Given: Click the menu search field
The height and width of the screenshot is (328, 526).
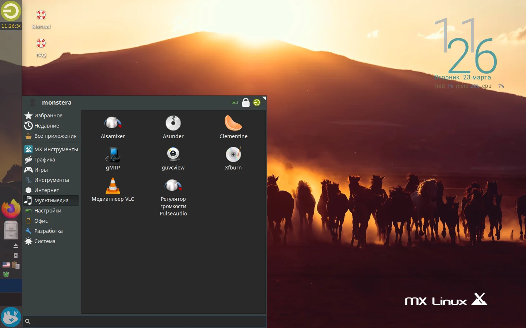Looking at the screenshot, I should [x=144, y=321].
